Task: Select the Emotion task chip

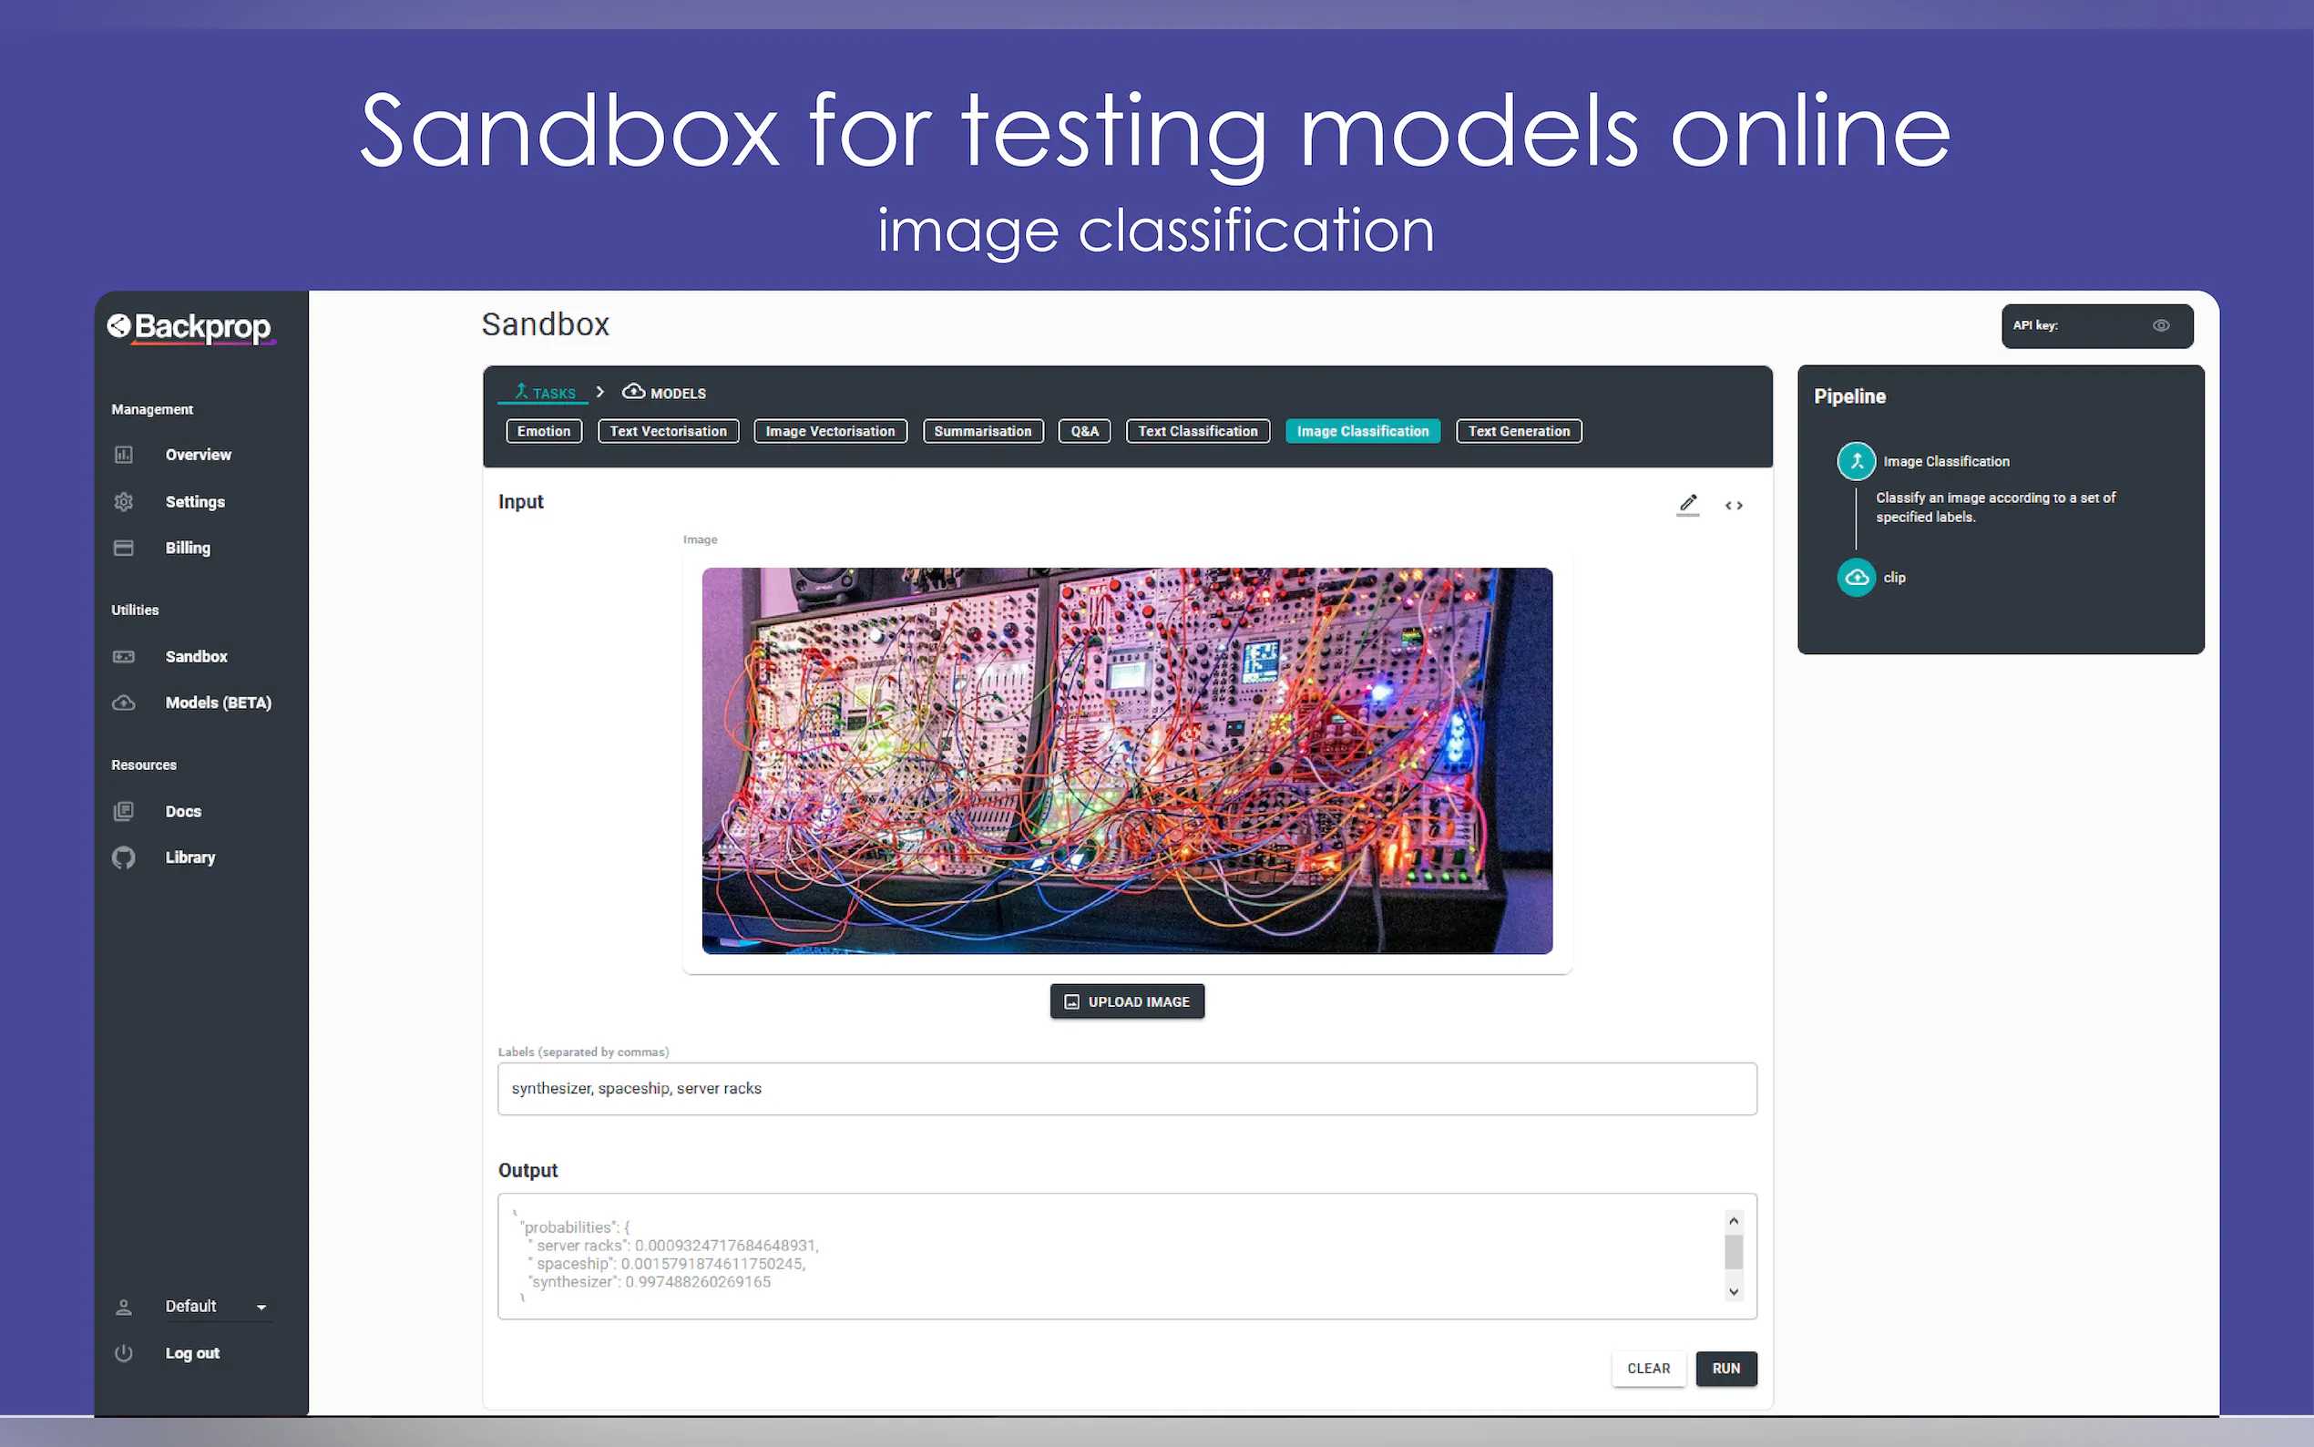Action: coord(543,432)
